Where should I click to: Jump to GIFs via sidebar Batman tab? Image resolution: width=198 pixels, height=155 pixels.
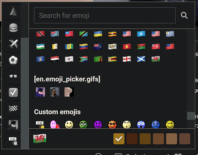pyautogui.click(x=13, y=125)
